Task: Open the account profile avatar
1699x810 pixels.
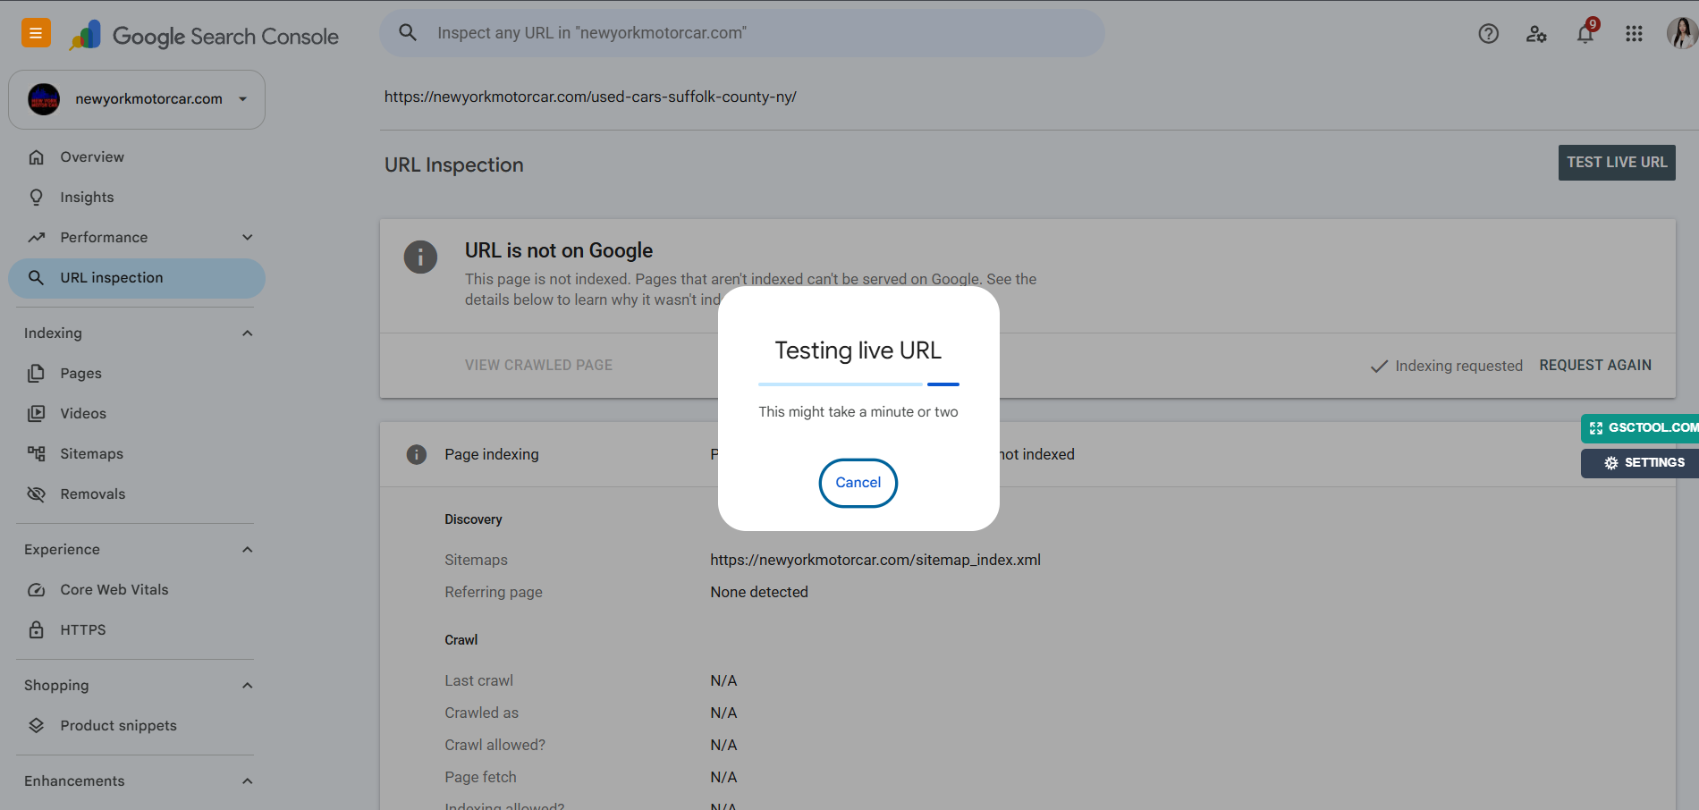Action: pos(1682,33)
